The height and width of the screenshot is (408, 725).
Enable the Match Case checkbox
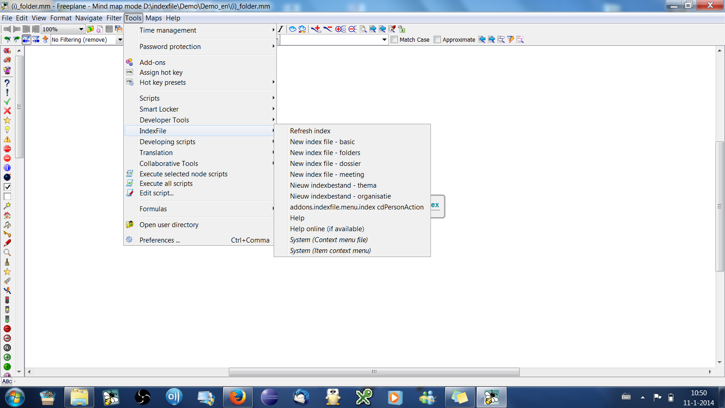coord(394,39)
